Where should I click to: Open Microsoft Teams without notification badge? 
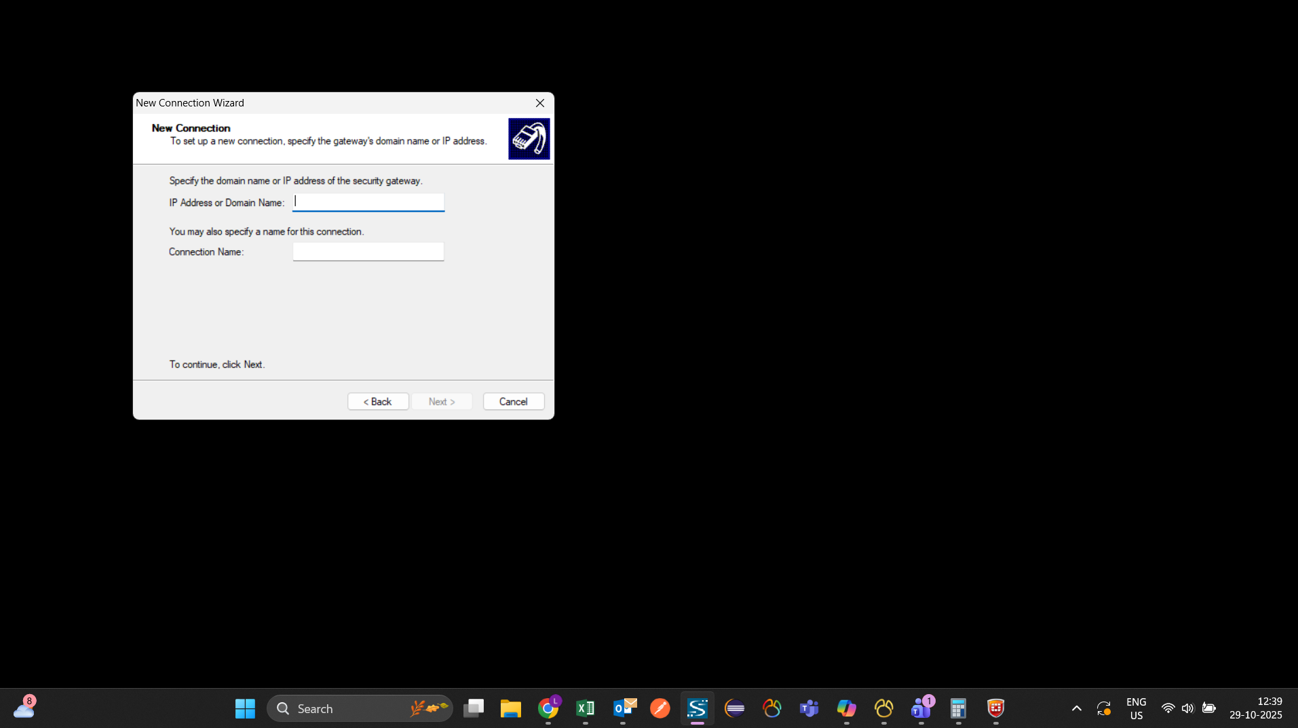tap(809, 708)
